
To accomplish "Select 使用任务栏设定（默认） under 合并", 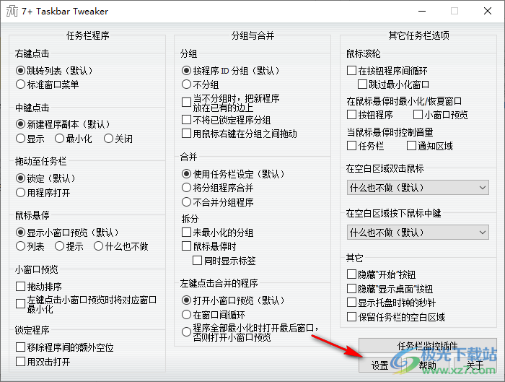I will point(186,174).
